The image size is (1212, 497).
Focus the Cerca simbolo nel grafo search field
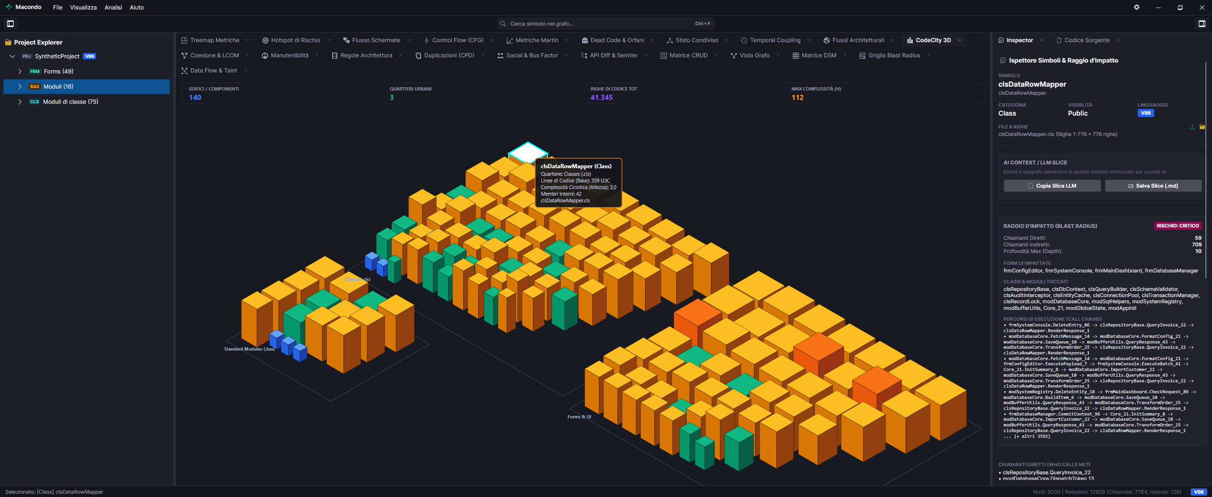[606, 24]
